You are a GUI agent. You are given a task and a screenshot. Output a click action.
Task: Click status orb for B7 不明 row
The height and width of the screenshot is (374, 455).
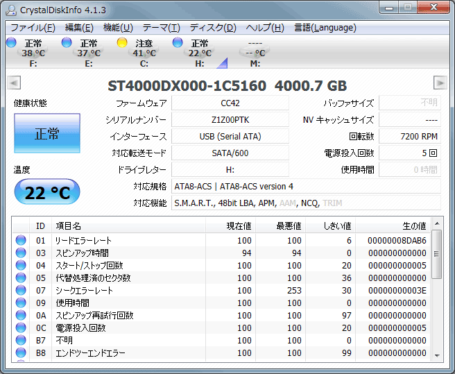coord(21,340)
